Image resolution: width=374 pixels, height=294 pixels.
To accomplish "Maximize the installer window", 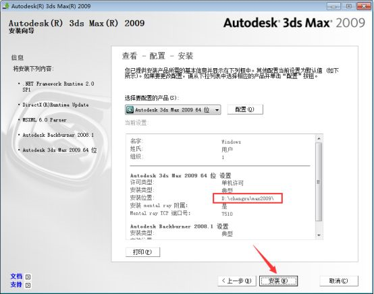I will (x=348, y=6).
